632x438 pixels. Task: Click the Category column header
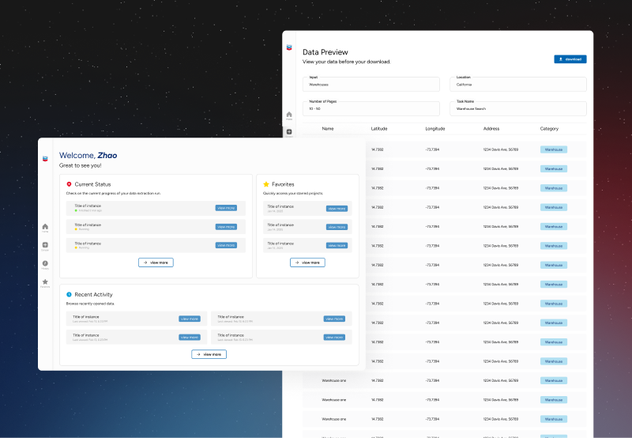pyautogui.click(x=550, y=128)
